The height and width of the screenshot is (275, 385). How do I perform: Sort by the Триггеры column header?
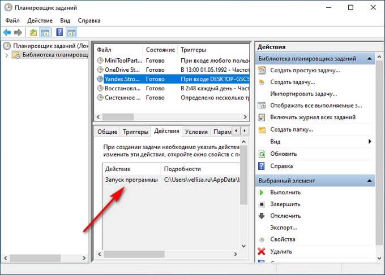(x=194, y=50)
